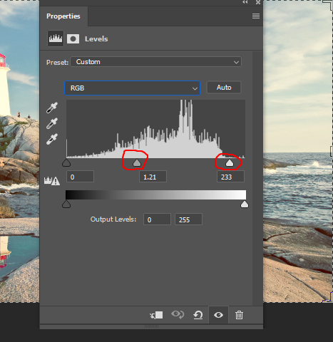Collapse the panel with double arrows
The image size is (333, 342).
point(245,2)
